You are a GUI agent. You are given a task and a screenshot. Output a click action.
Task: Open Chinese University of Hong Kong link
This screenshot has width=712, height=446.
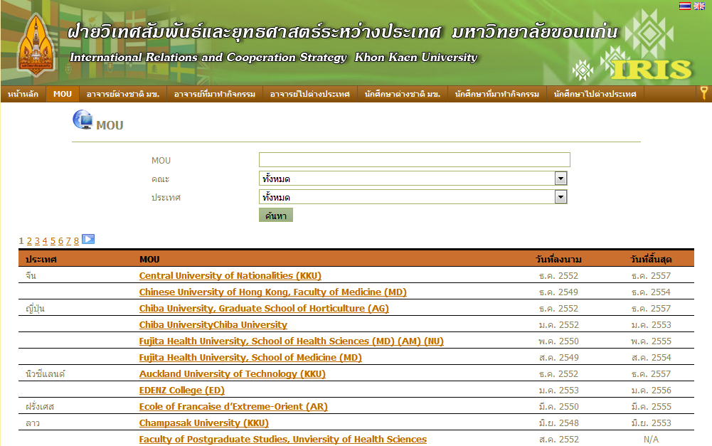(273, 292)
